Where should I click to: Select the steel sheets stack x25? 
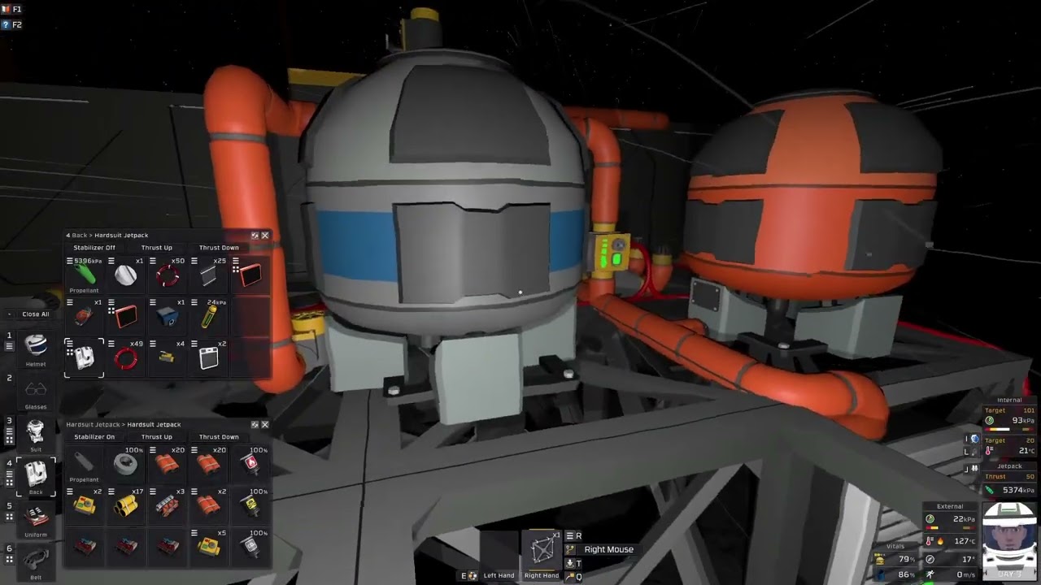(209, 275)
